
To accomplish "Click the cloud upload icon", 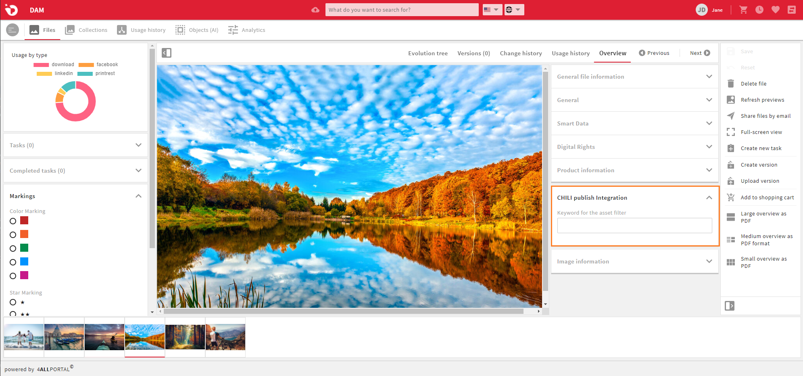I will pos(315,10).
